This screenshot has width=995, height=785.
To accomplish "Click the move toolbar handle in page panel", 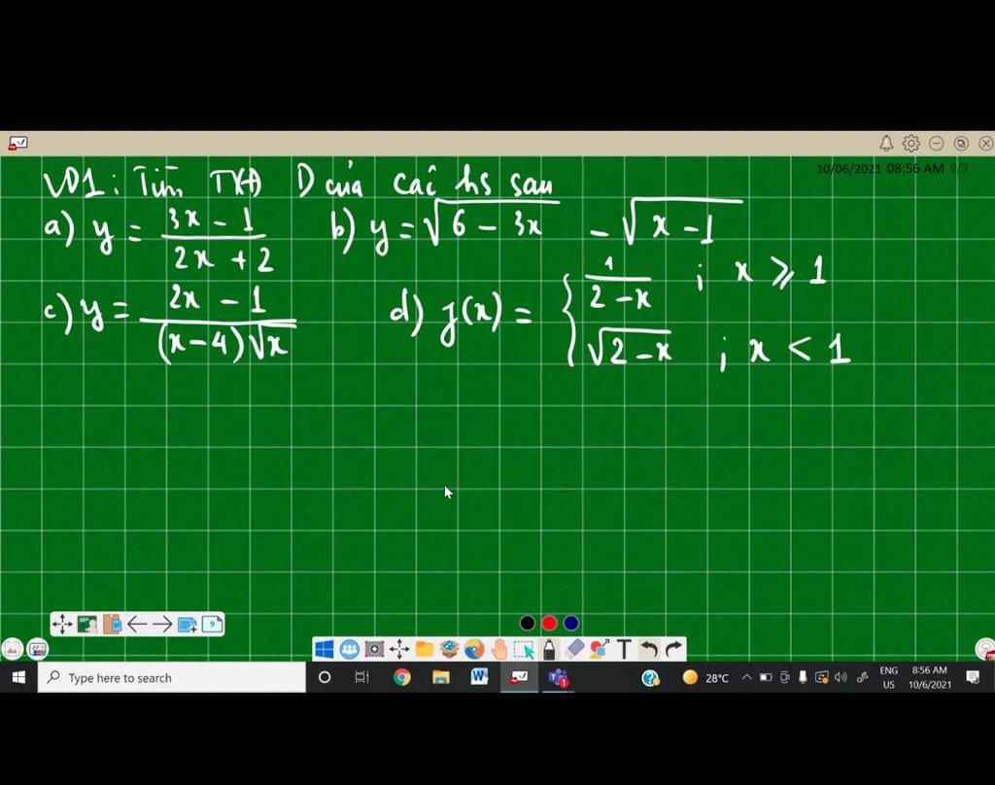I will pyautogui.click(x=62, y=625).
